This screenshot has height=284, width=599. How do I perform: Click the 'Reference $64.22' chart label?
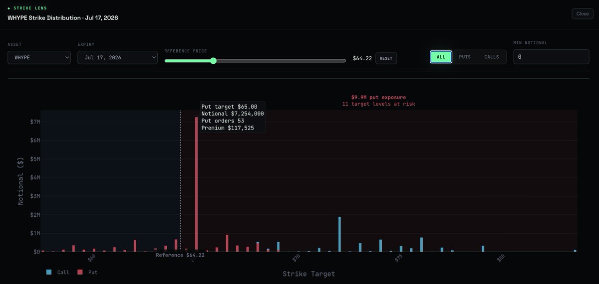point(180,255)
